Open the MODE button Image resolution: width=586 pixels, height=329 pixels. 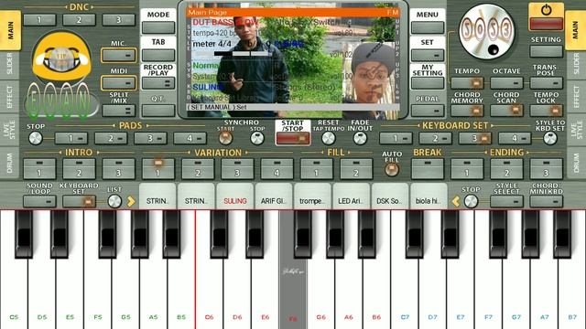pos(158,27)
